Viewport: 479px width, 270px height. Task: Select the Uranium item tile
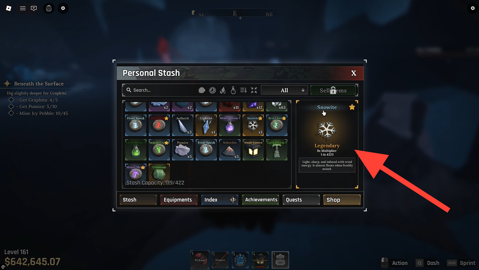pyautogui.click(x=159, y=173)
